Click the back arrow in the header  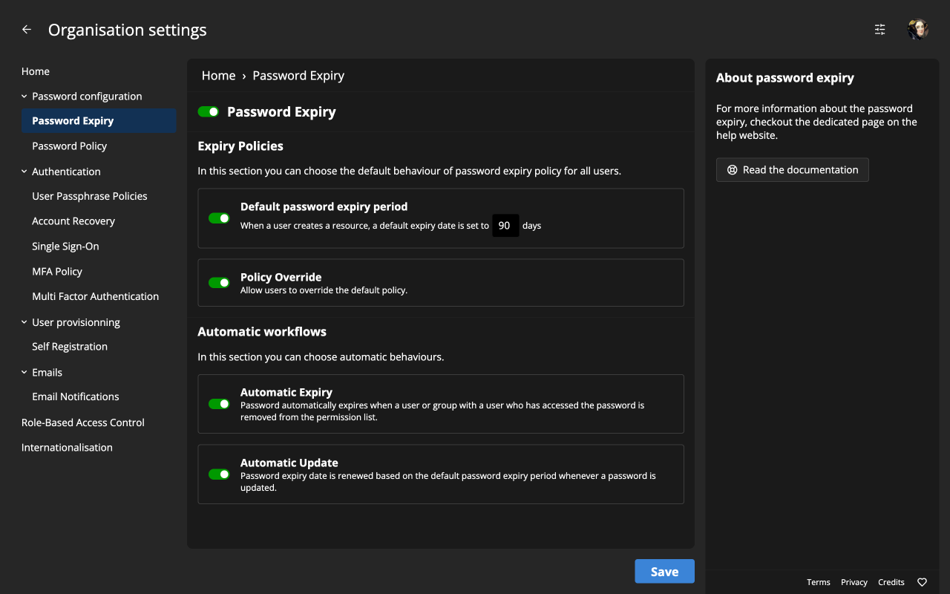[x=26, y=29]
